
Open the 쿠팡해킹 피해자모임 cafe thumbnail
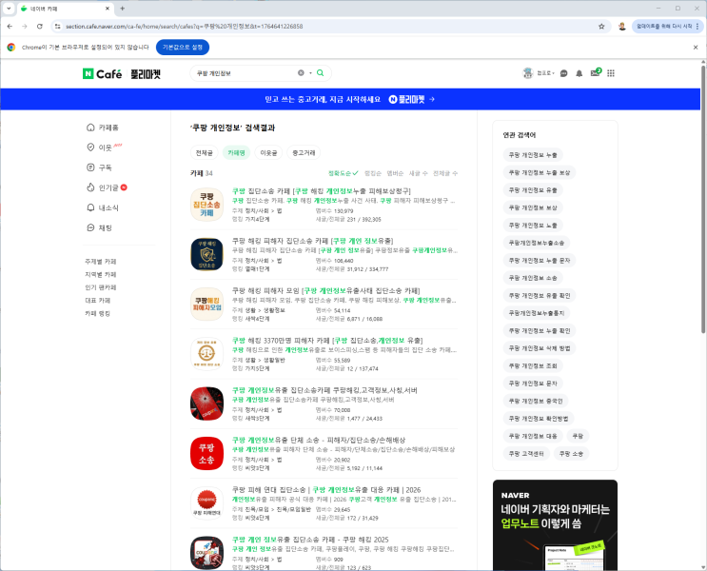tap(206, 304)
